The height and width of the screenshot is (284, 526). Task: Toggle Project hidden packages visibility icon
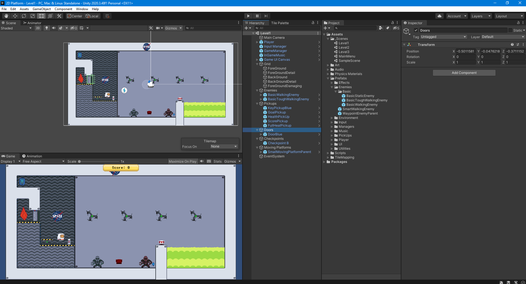(396, 28)
